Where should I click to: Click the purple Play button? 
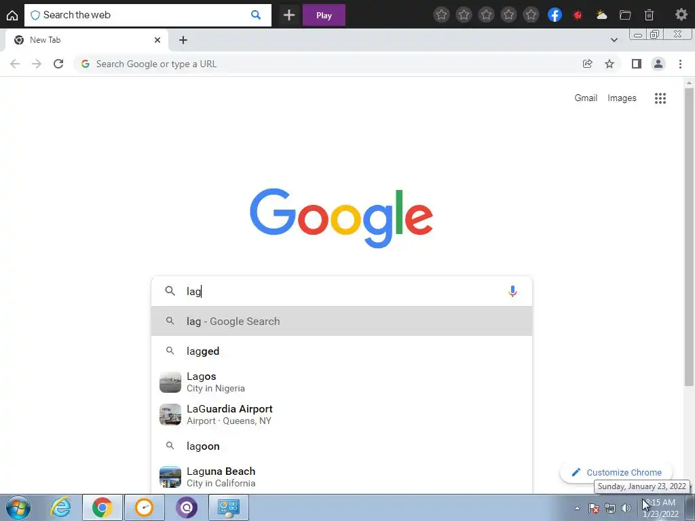(x=324, y=15)
